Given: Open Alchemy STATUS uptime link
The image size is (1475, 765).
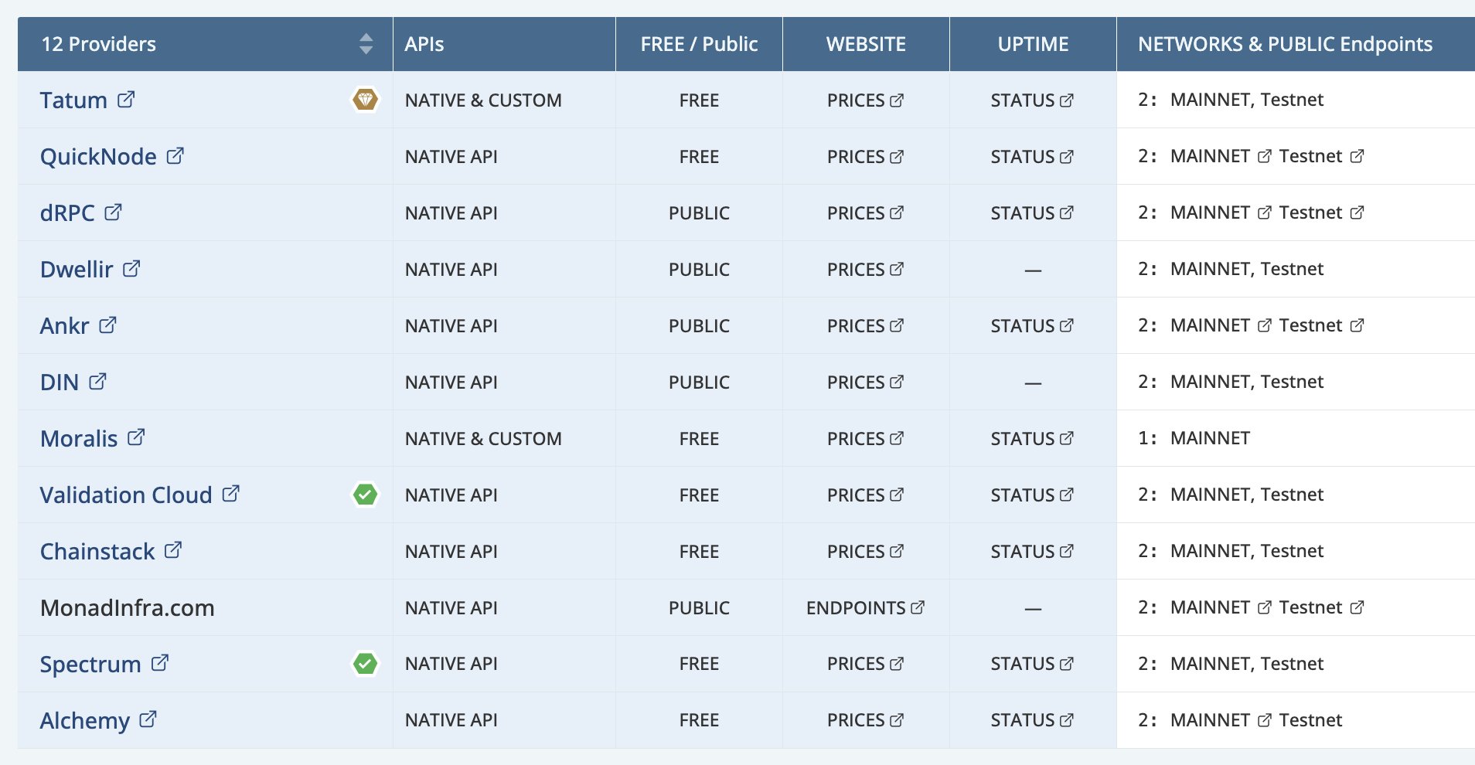Looking at the screenshot, I should [x=1032, y=720].
